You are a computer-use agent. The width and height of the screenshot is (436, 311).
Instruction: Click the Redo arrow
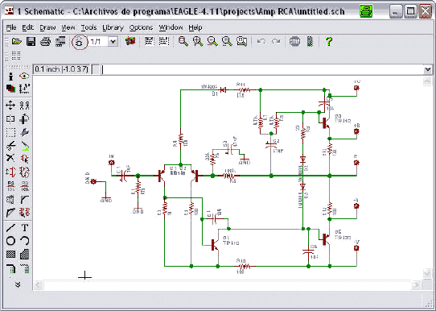pyautogui.click(x=276, y=41)
